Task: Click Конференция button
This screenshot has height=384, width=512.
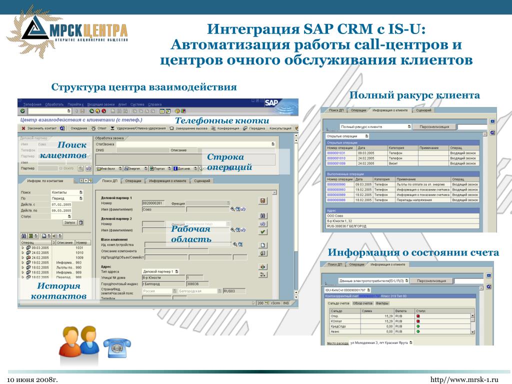Action: pyautogui.click(x=225, y=128)
